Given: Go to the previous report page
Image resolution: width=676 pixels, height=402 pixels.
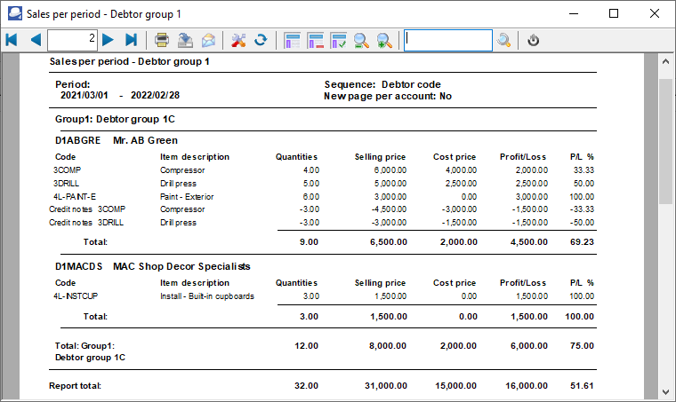Looking at the screenshot, I should tap(36, 40).
